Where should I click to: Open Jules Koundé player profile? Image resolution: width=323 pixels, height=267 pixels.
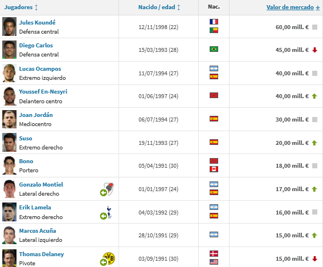pyautogui.click(x=37, y=22)
